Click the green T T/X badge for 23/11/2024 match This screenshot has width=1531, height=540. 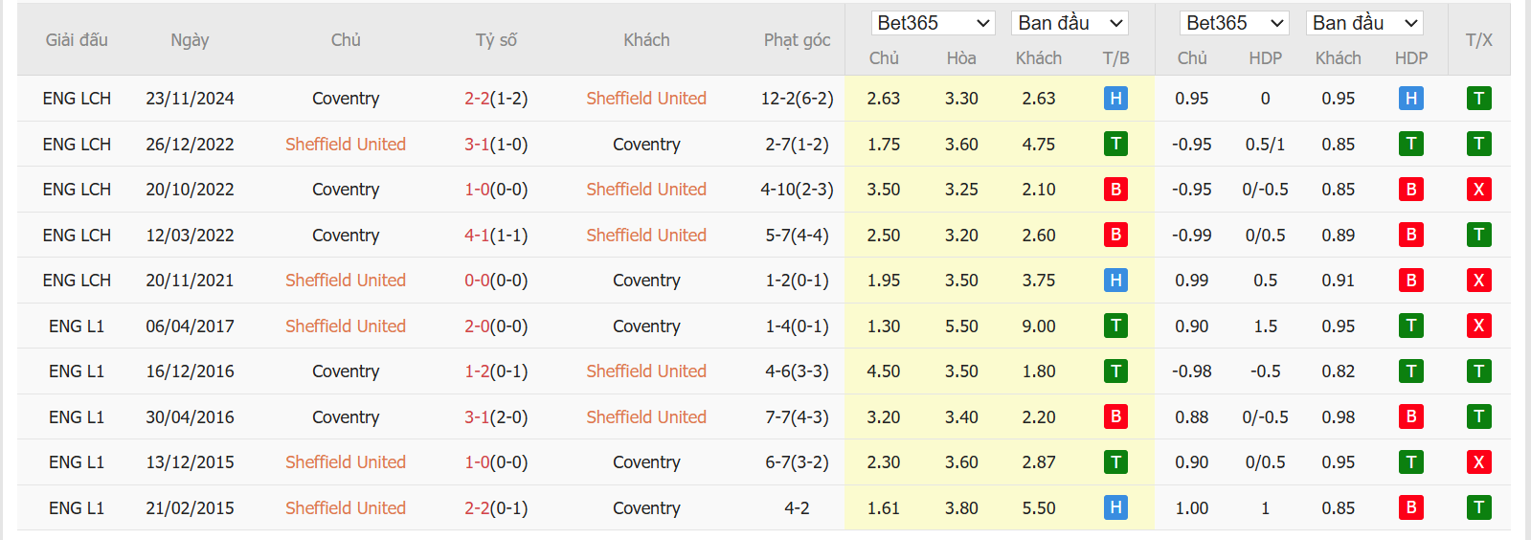coord(1478,99)
